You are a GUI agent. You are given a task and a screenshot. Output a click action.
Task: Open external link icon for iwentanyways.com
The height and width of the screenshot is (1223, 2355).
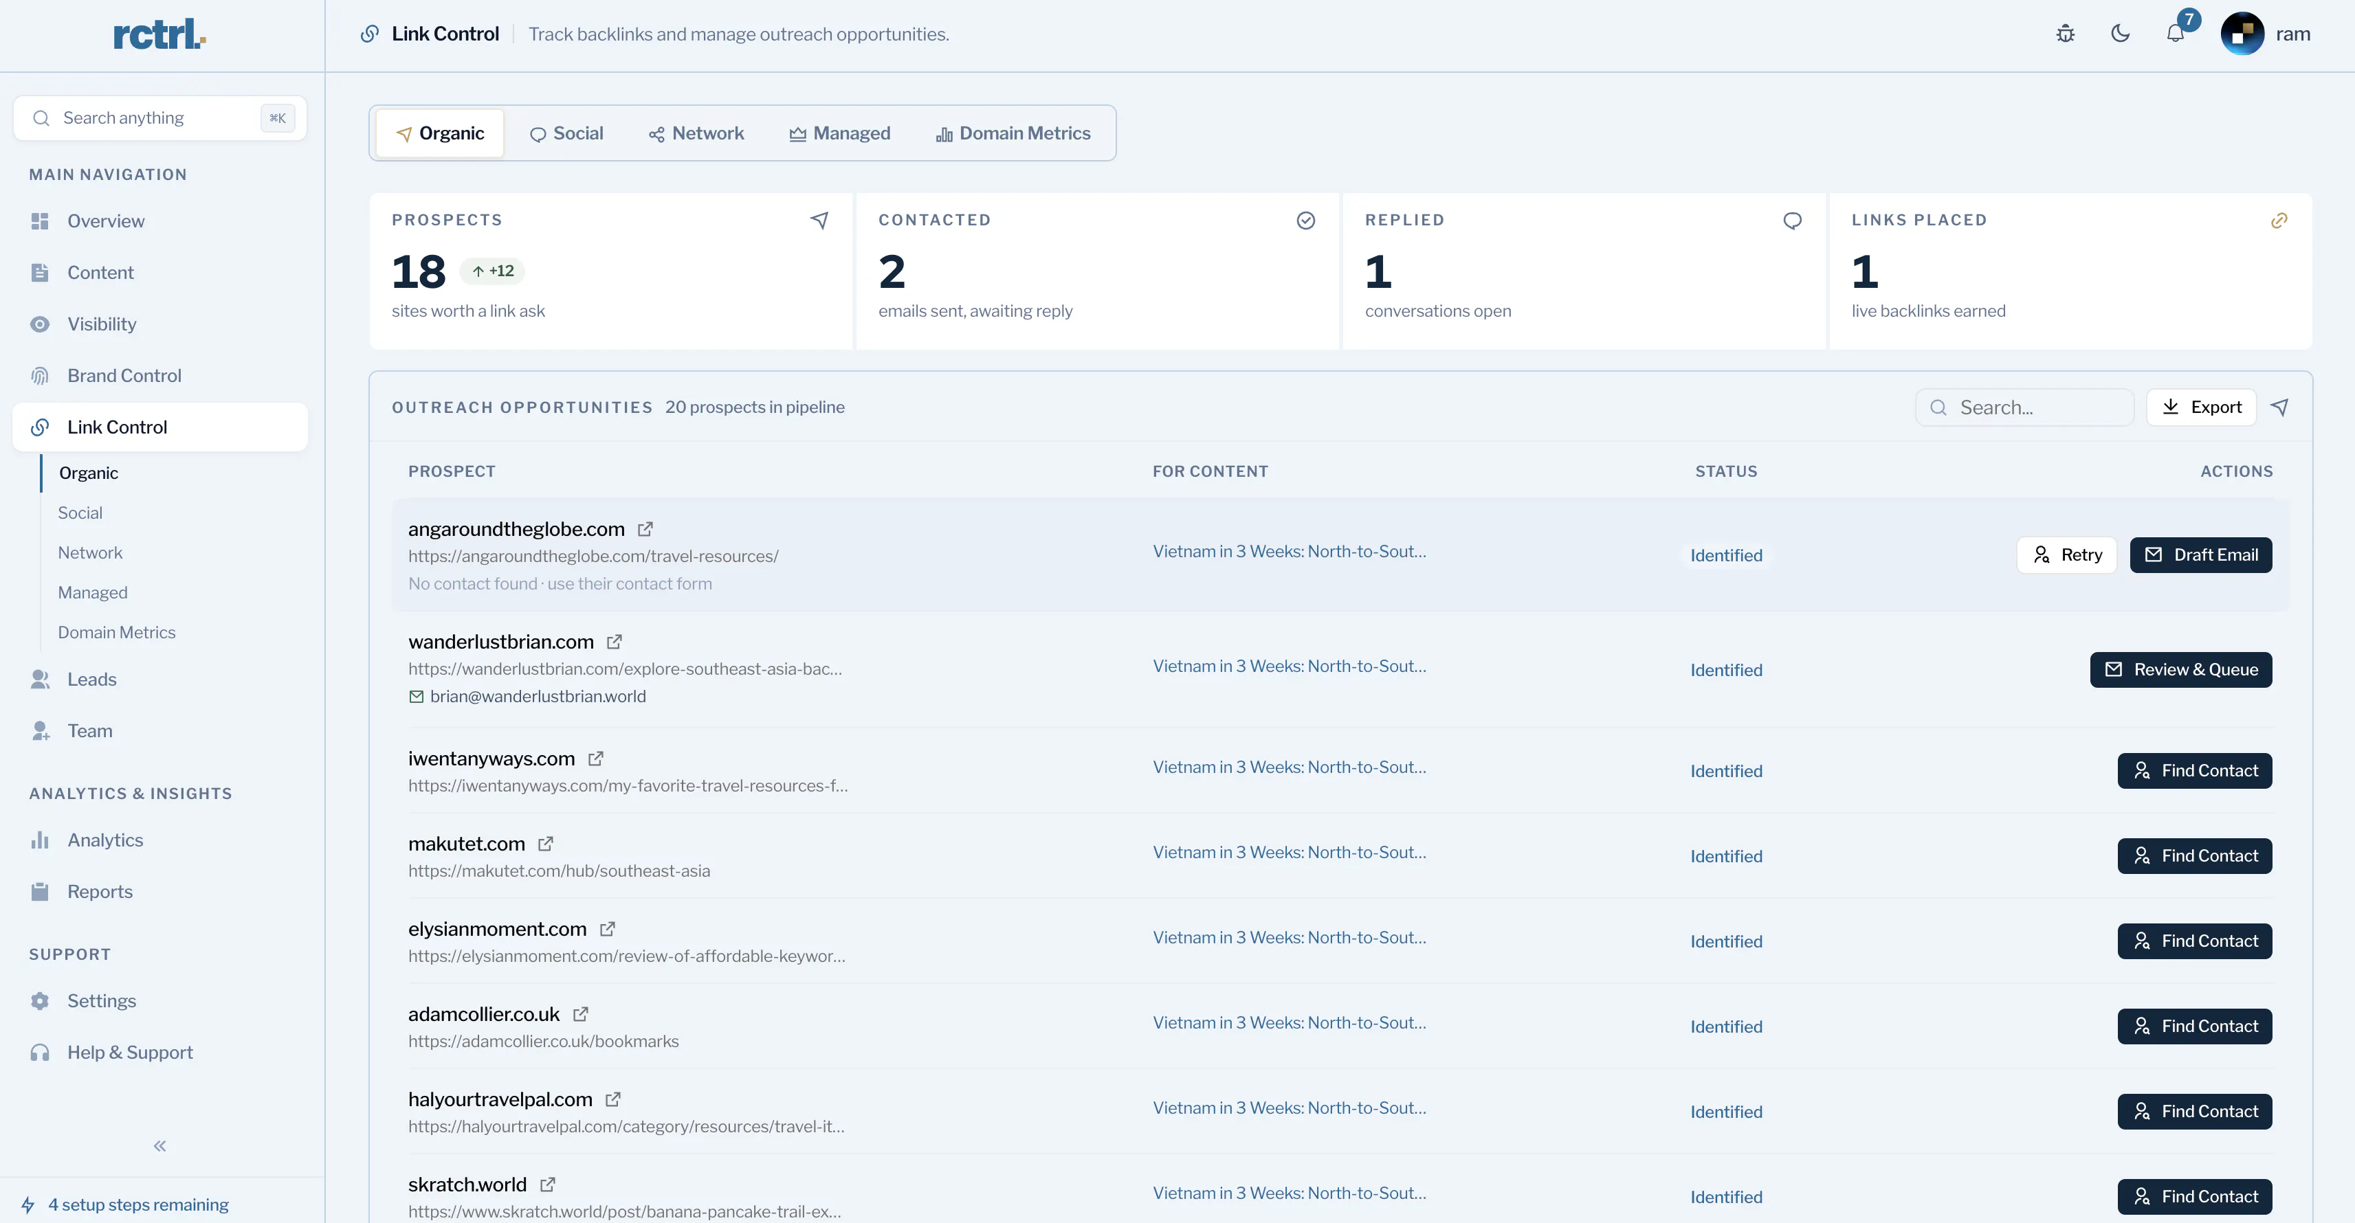click(x=596, y=759)
